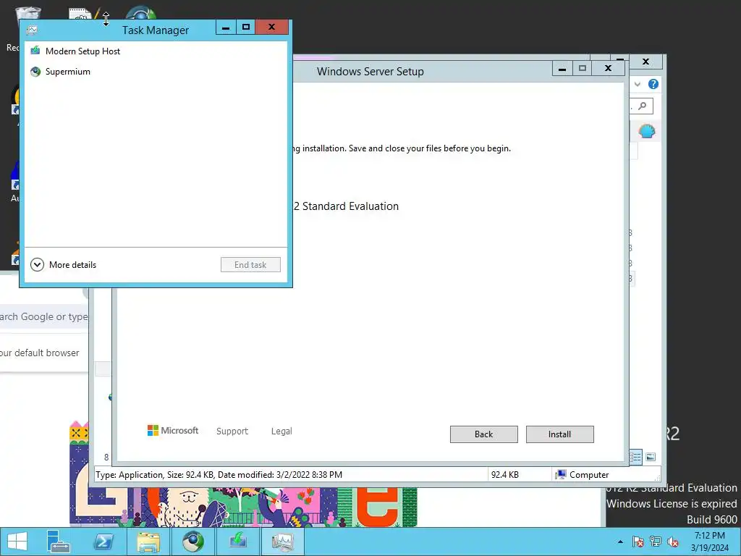Switch Explorer to large icons view
Viewport: 741px width, 556px height.
coord(651,457)
